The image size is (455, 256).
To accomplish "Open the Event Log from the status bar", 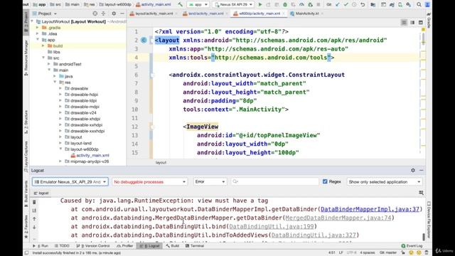I will (412, 246).
